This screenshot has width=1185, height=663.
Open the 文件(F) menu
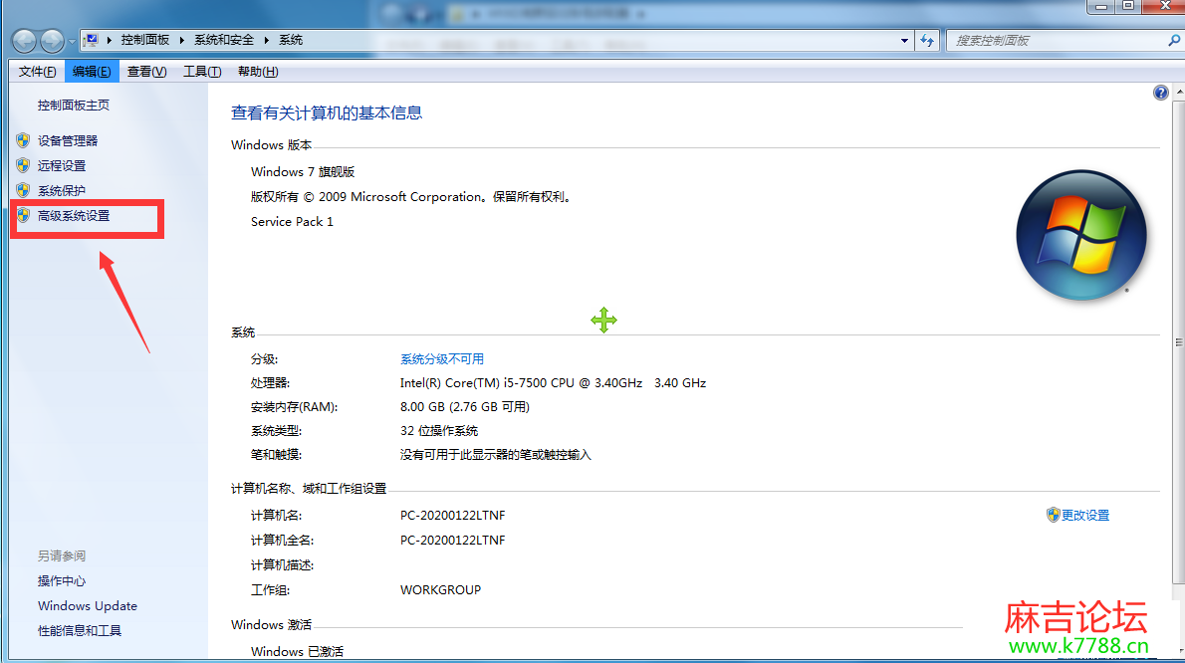(x=37, y=71)
